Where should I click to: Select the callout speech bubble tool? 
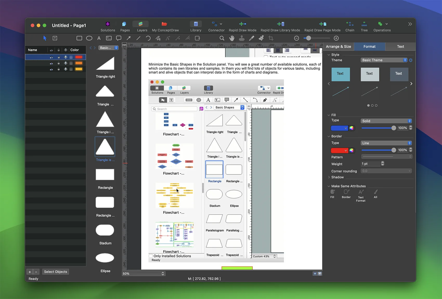coord(119,38)
